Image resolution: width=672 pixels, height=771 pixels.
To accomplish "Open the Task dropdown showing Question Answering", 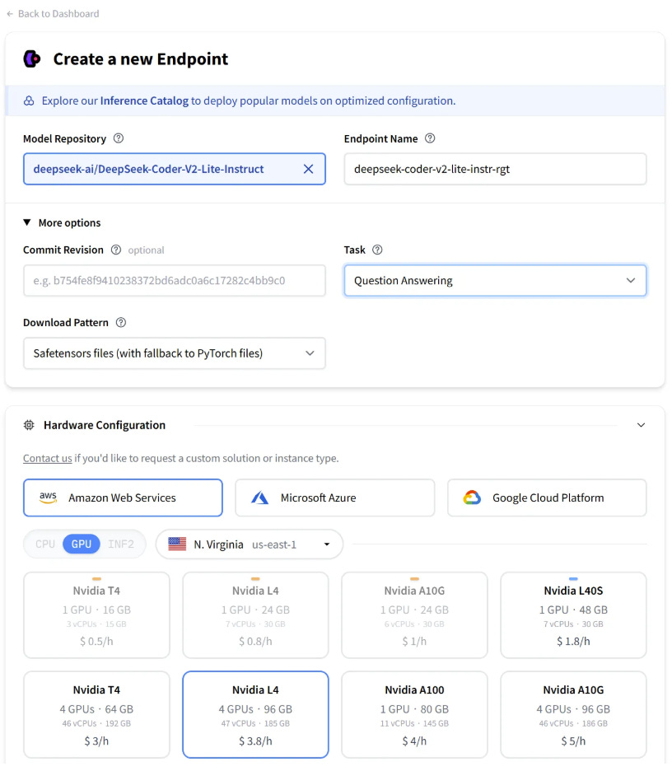I will click(x=495, y=280).
